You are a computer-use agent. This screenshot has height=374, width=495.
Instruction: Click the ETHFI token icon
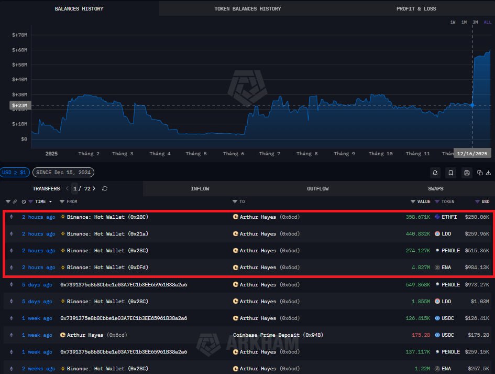437,217
